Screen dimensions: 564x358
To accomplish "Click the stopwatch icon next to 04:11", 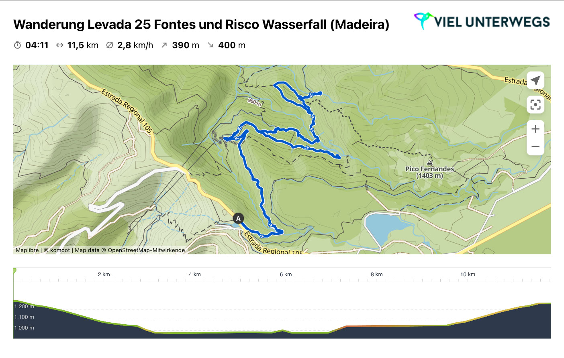I will click(17, 45).
